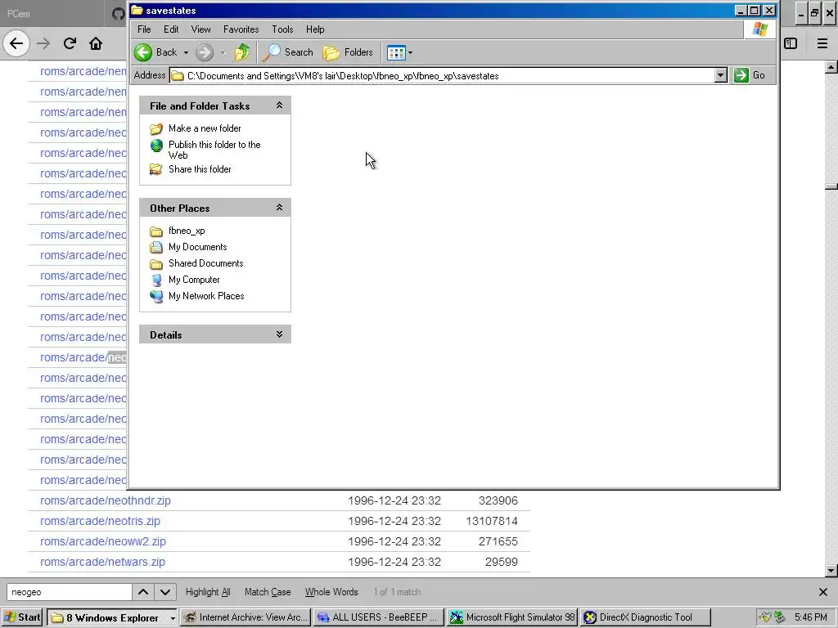Open the Views icon in Explorer toolbar
This screenshot has height=628, width=838.
(396, 52)
